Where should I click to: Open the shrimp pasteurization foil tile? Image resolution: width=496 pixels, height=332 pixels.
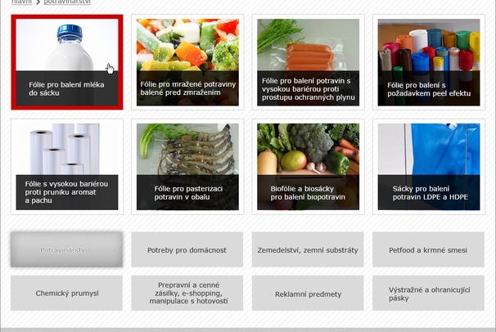click(187, 167)
